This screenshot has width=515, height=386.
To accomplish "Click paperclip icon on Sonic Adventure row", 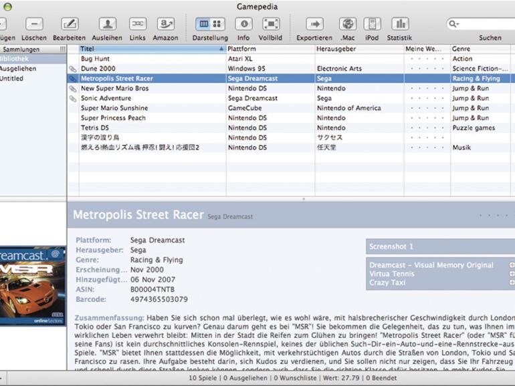I will (x=73, y=98).
